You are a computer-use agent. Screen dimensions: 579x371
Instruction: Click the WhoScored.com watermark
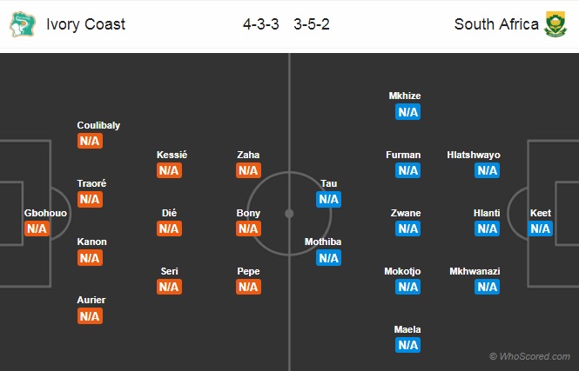click(x=529, y=356)
